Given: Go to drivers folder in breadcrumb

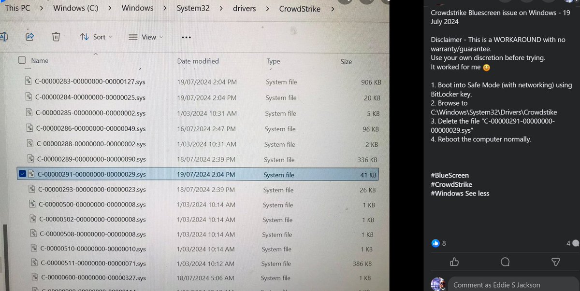Looking at the screenshot, I should point(244,8).
